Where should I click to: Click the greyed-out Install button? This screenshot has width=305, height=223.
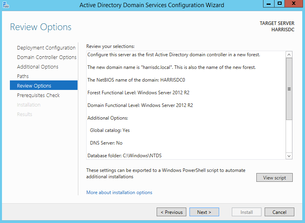(246, 212)
